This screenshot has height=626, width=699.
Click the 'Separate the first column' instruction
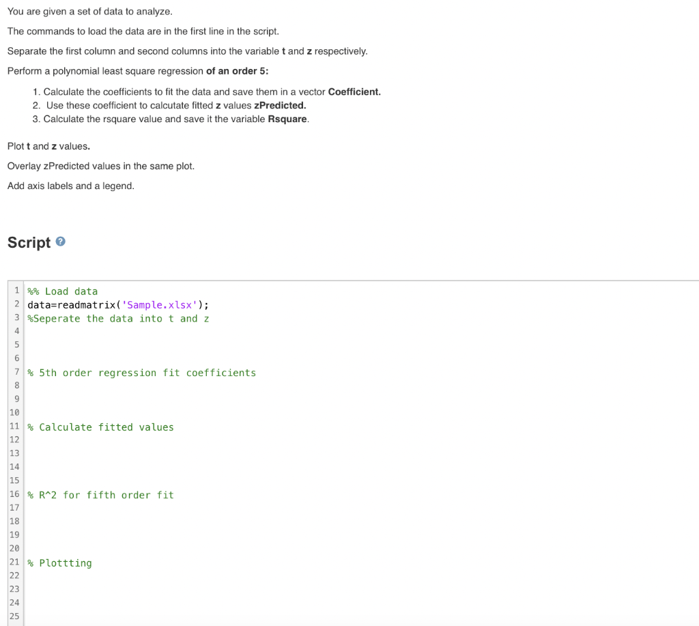187,51
